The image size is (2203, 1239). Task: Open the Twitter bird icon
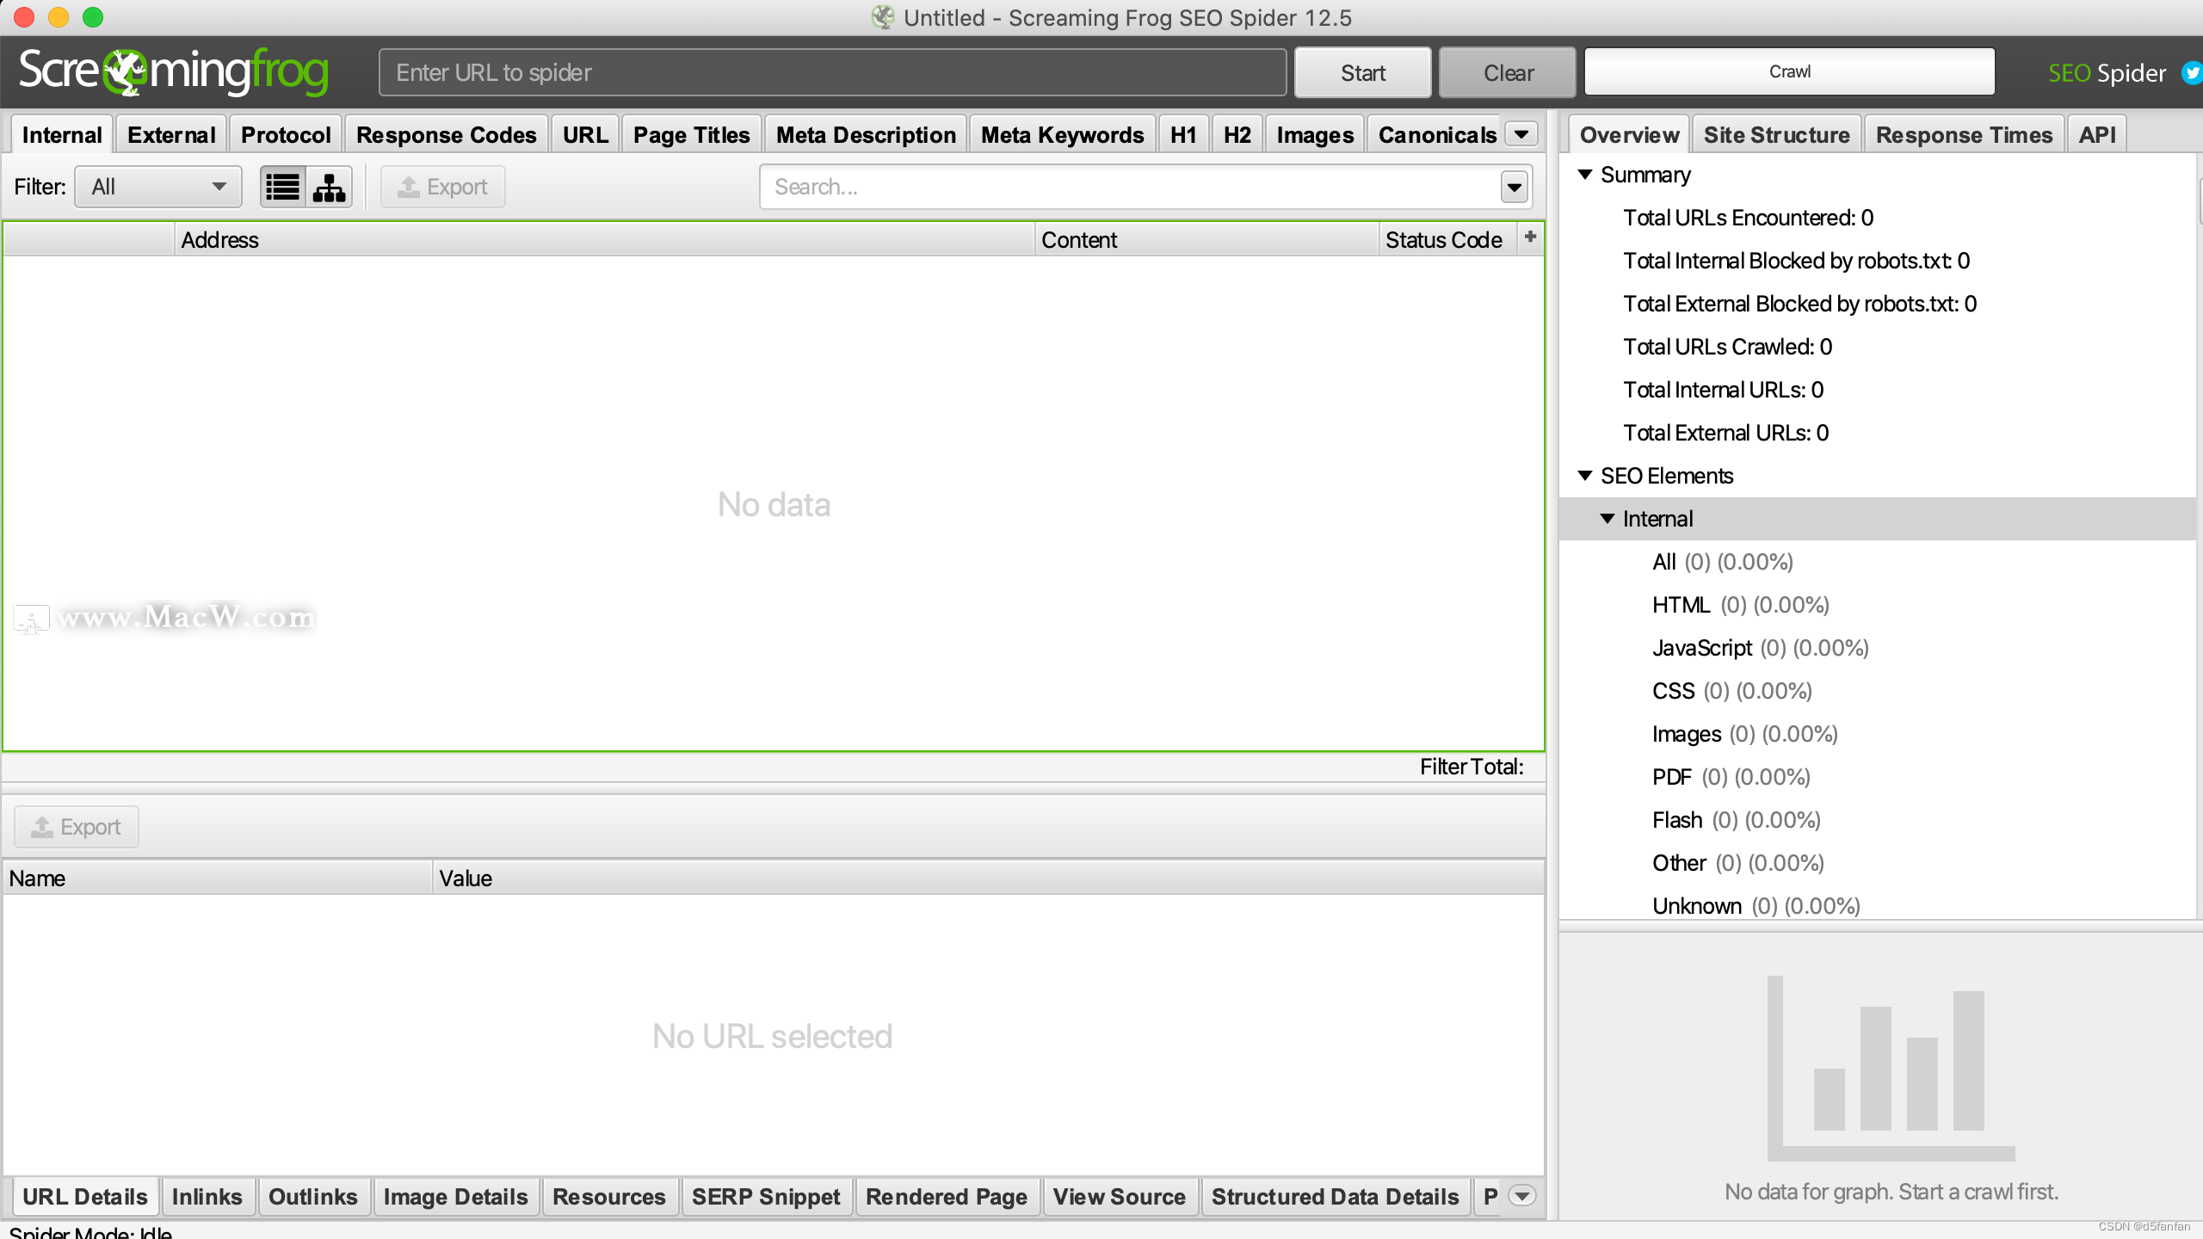2193,72
